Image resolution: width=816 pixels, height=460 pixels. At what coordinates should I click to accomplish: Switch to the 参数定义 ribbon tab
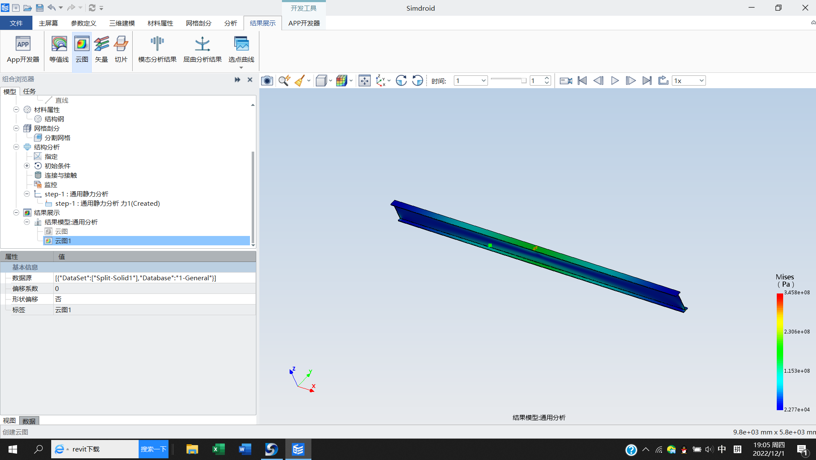pos(84,23)
